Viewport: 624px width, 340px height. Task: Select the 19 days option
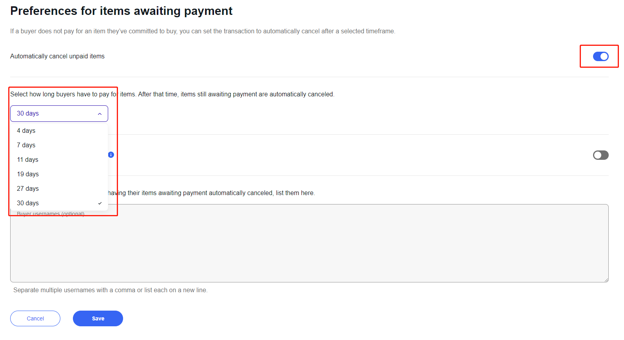tap(28, 174)
